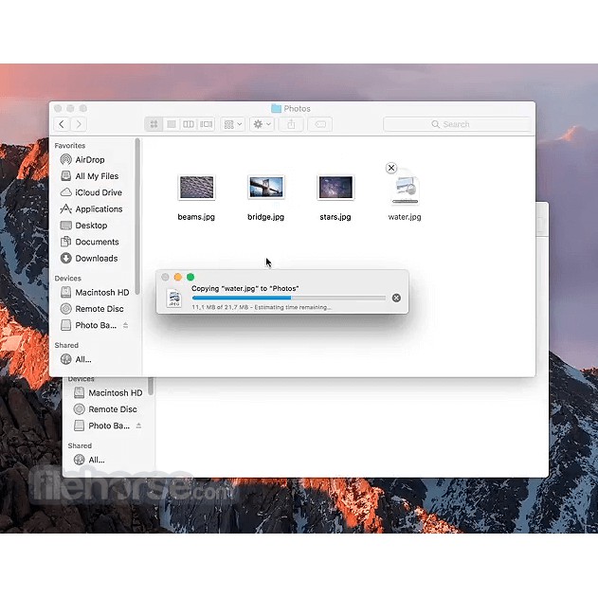The height and width of the screenshot is (598, 598).
Task: Cancel the water.jpg copy with the X icon
Action: [x=396, y=298]
